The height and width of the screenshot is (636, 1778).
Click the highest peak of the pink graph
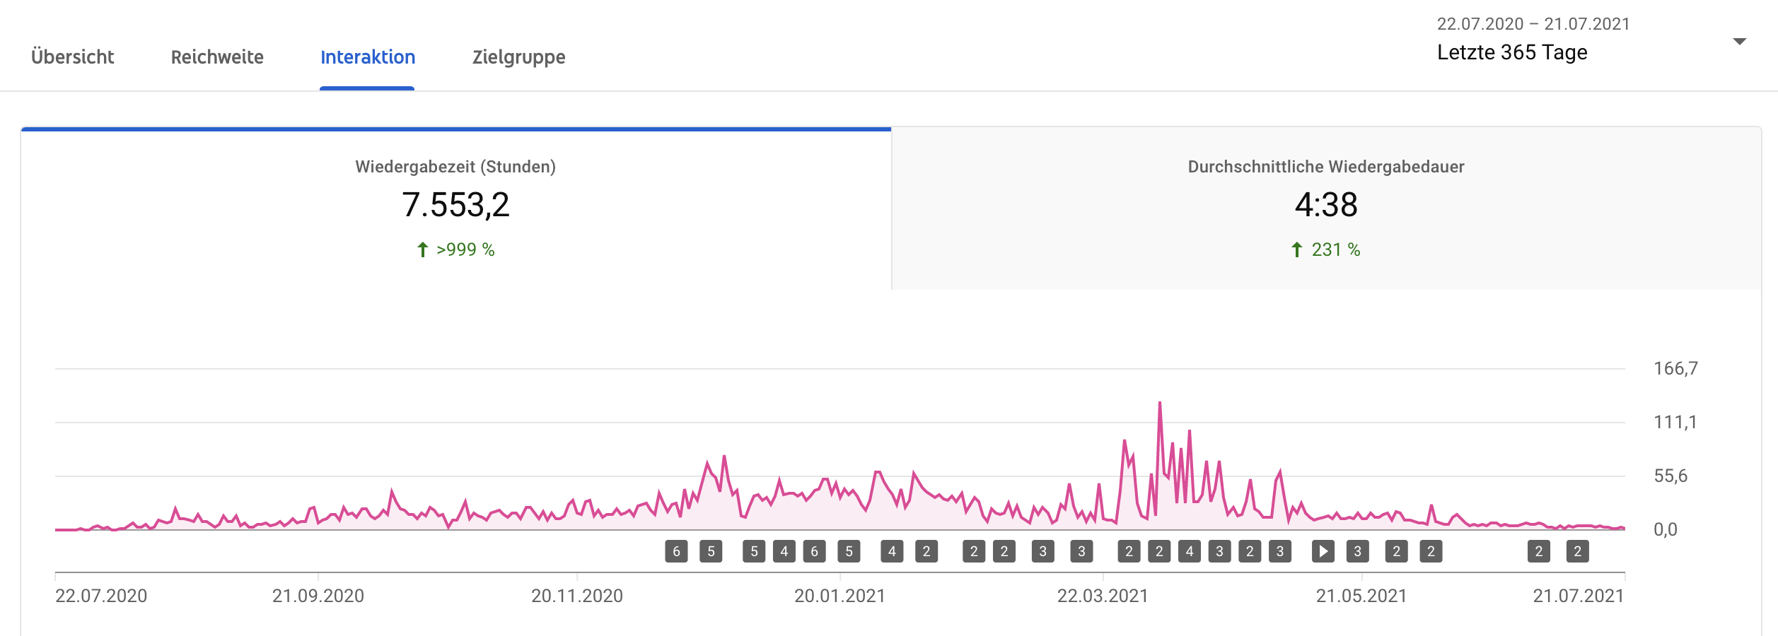1160,403
